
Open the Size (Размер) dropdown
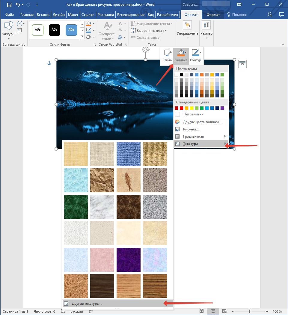206,30
